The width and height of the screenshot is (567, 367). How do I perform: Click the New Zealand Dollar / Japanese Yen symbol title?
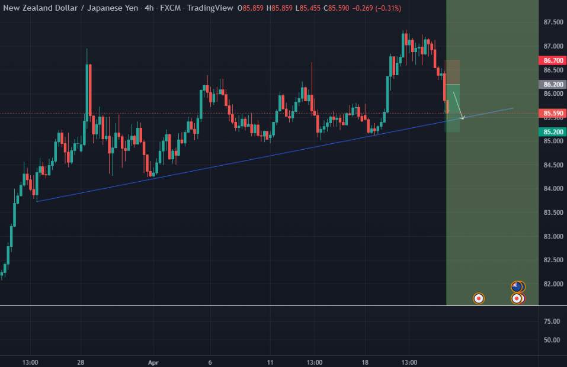point(71,8)
